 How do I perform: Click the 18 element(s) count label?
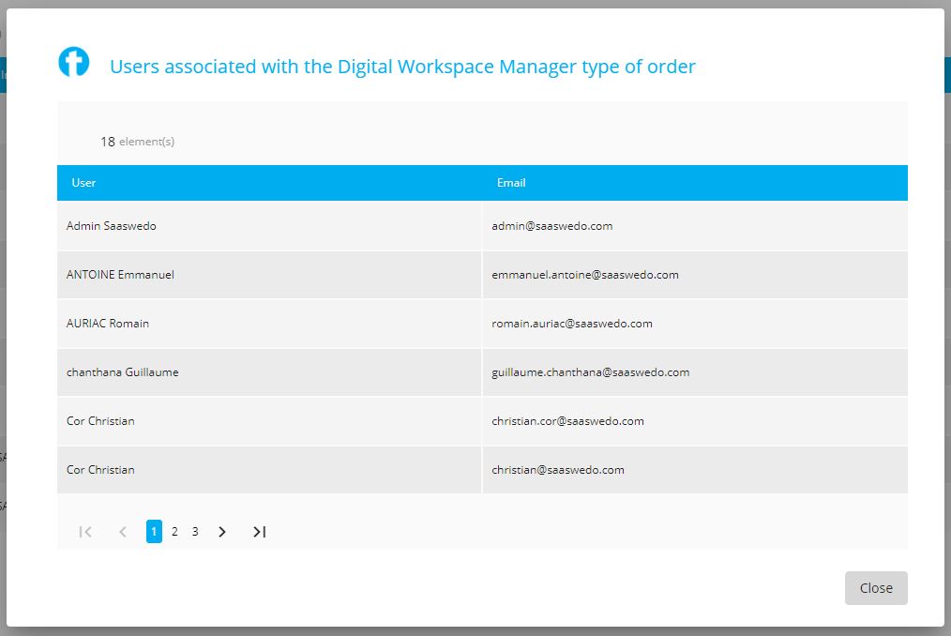tap(138, 142)
